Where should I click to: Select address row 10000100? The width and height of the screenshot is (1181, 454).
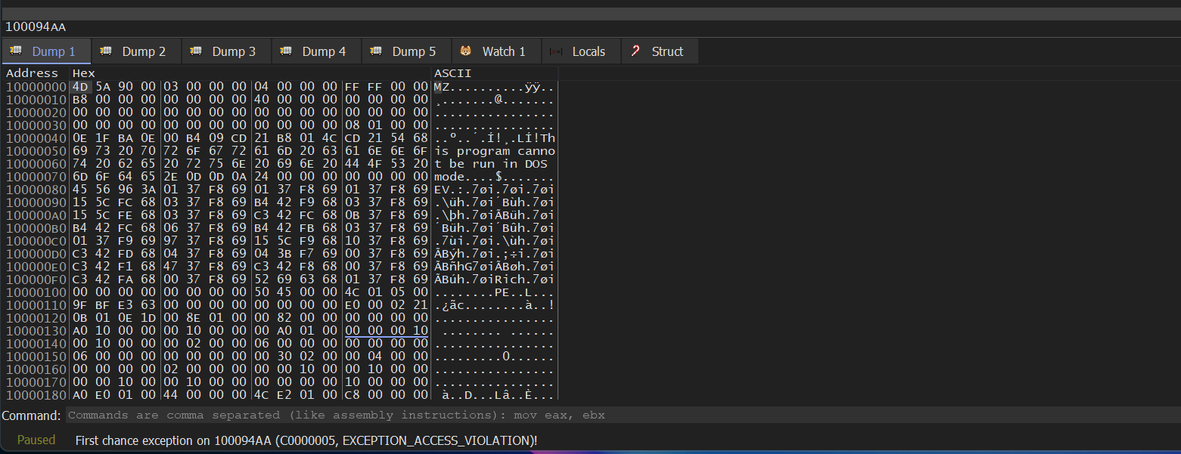(x=36, y=292)
